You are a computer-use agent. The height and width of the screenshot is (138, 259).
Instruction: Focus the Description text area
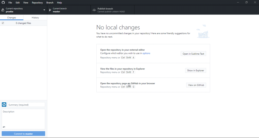tap(23, 119)
